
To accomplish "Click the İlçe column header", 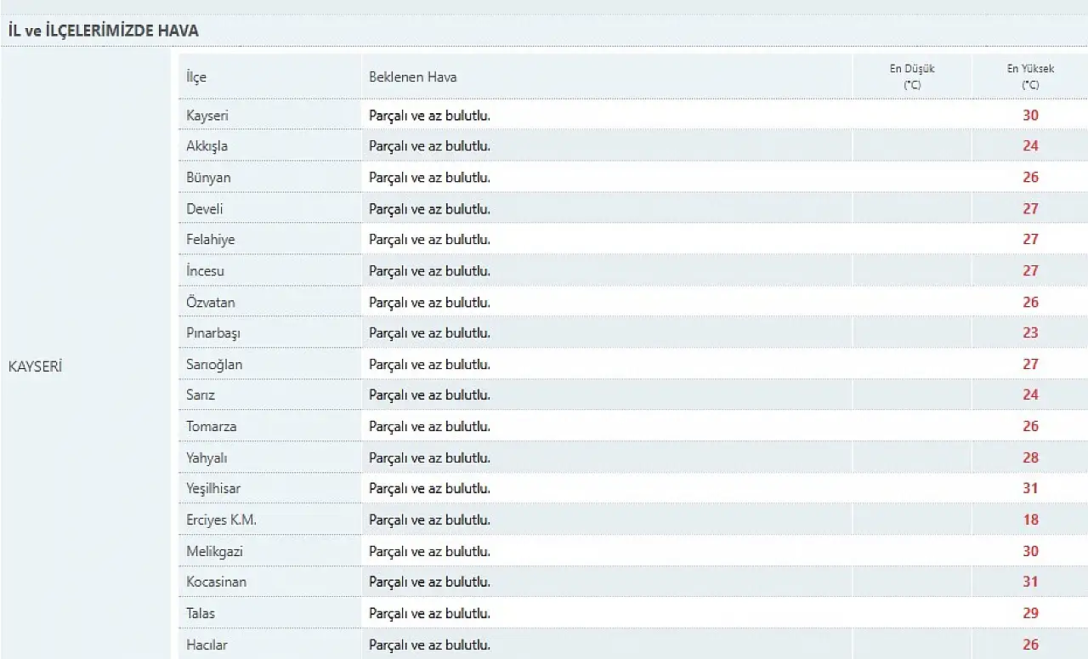I will tap(196, 77).
